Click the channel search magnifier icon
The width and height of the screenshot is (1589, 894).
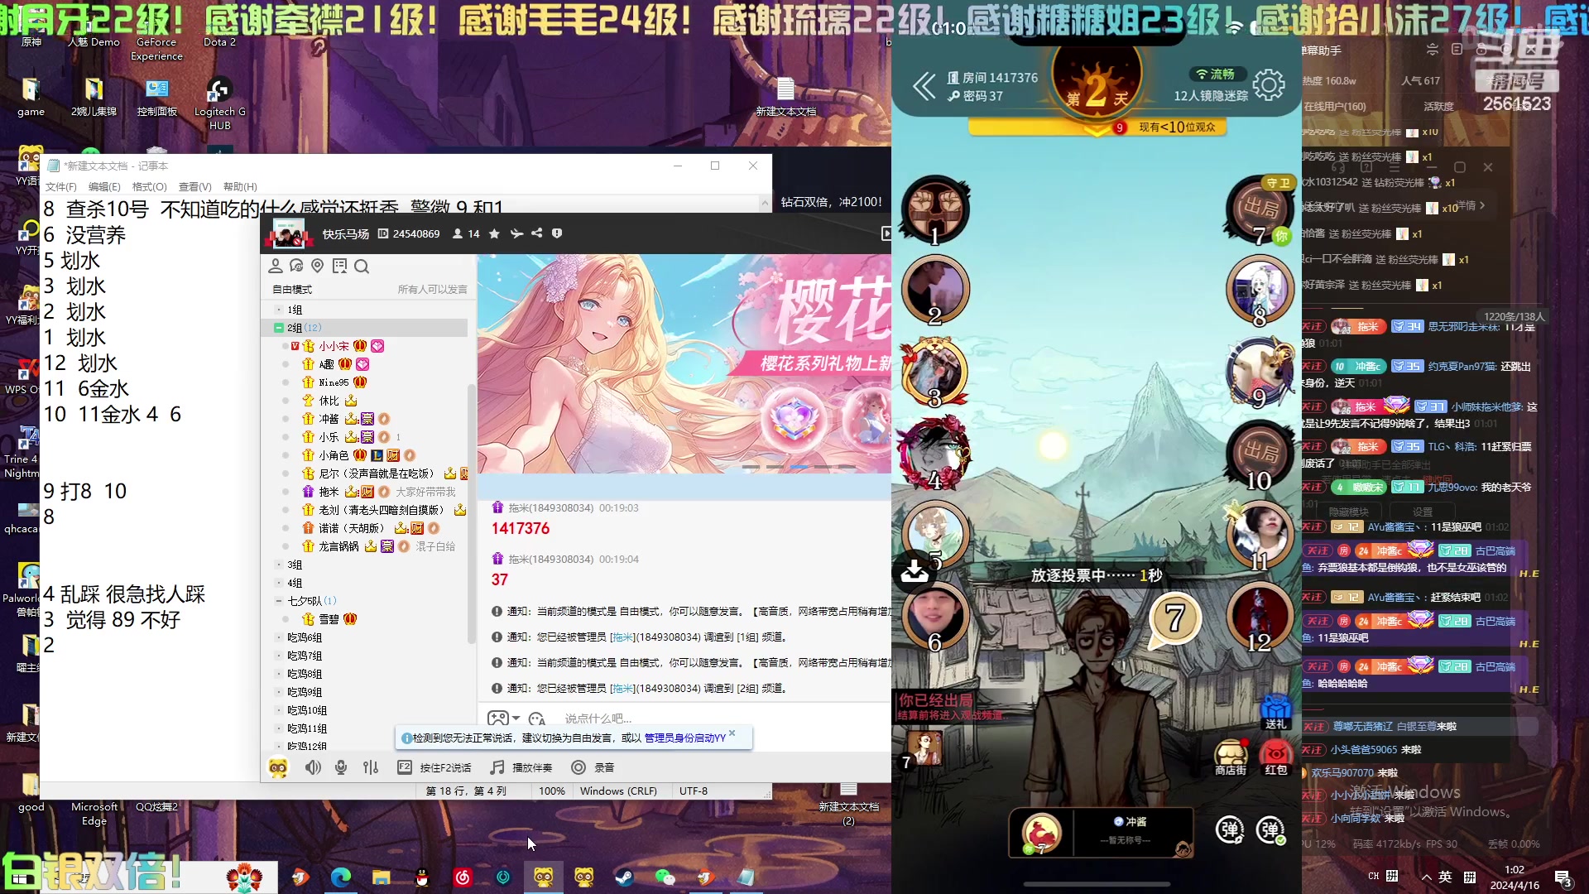pyautogui.click(x=362, y=267)
